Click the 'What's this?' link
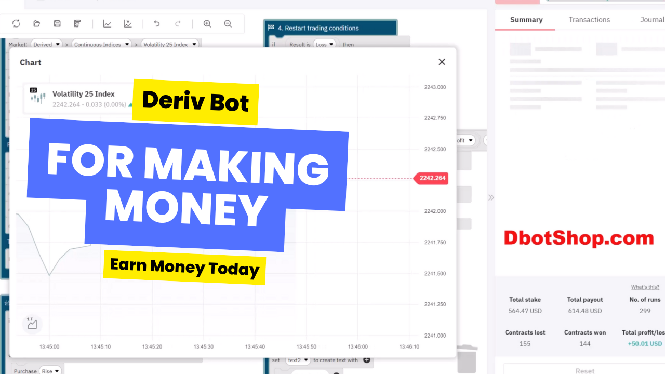The height and width of the screenshot is (374, 665). click(645, 287)
